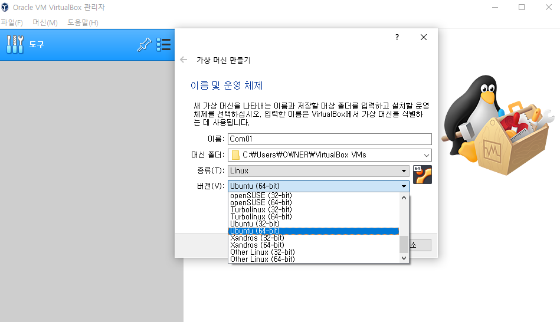Click the version list scroll up arrow
Screen dimensions: 560x322
pos(404,198)
